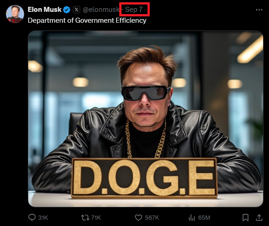Open Elon Musk's profile avatar
This screenshot has height=226, width=269.
pyautogui.click(x=15, y=14)
